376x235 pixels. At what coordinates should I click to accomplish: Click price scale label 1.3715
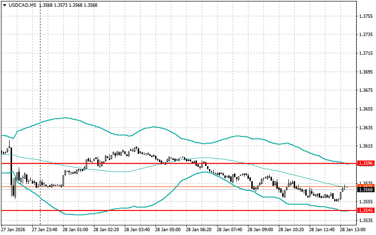[366, 53]
